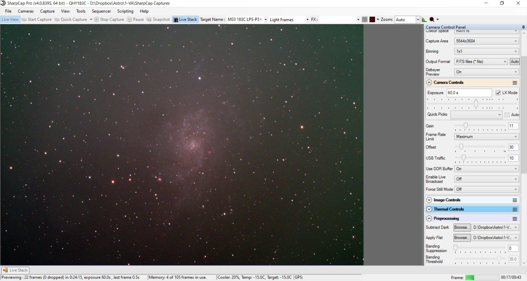Adjust the Gain slider
The height and width of the screenshot is (281, 527).
[x=466, y=126]
